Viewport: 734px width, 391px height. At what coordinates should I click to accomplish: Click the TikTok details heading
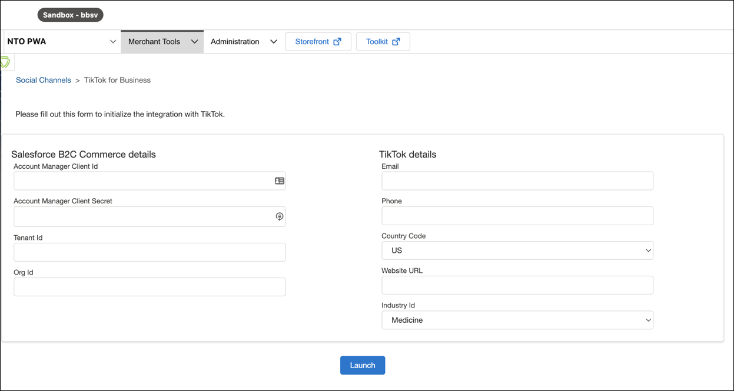coord(408,155)
